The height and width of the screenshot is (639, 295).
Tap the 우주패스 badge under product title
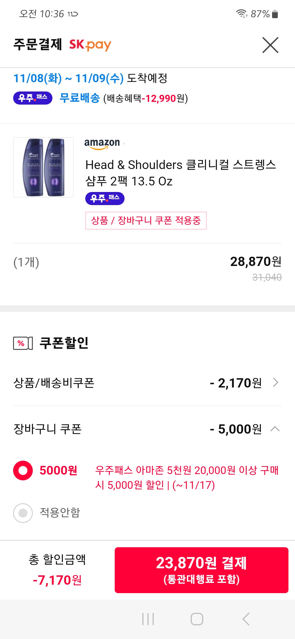[x=105, y=198]
